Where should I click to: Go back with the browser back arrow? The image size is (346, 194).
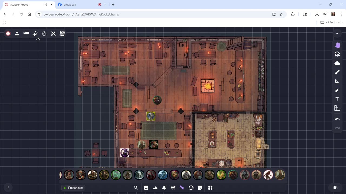(5, 14)
